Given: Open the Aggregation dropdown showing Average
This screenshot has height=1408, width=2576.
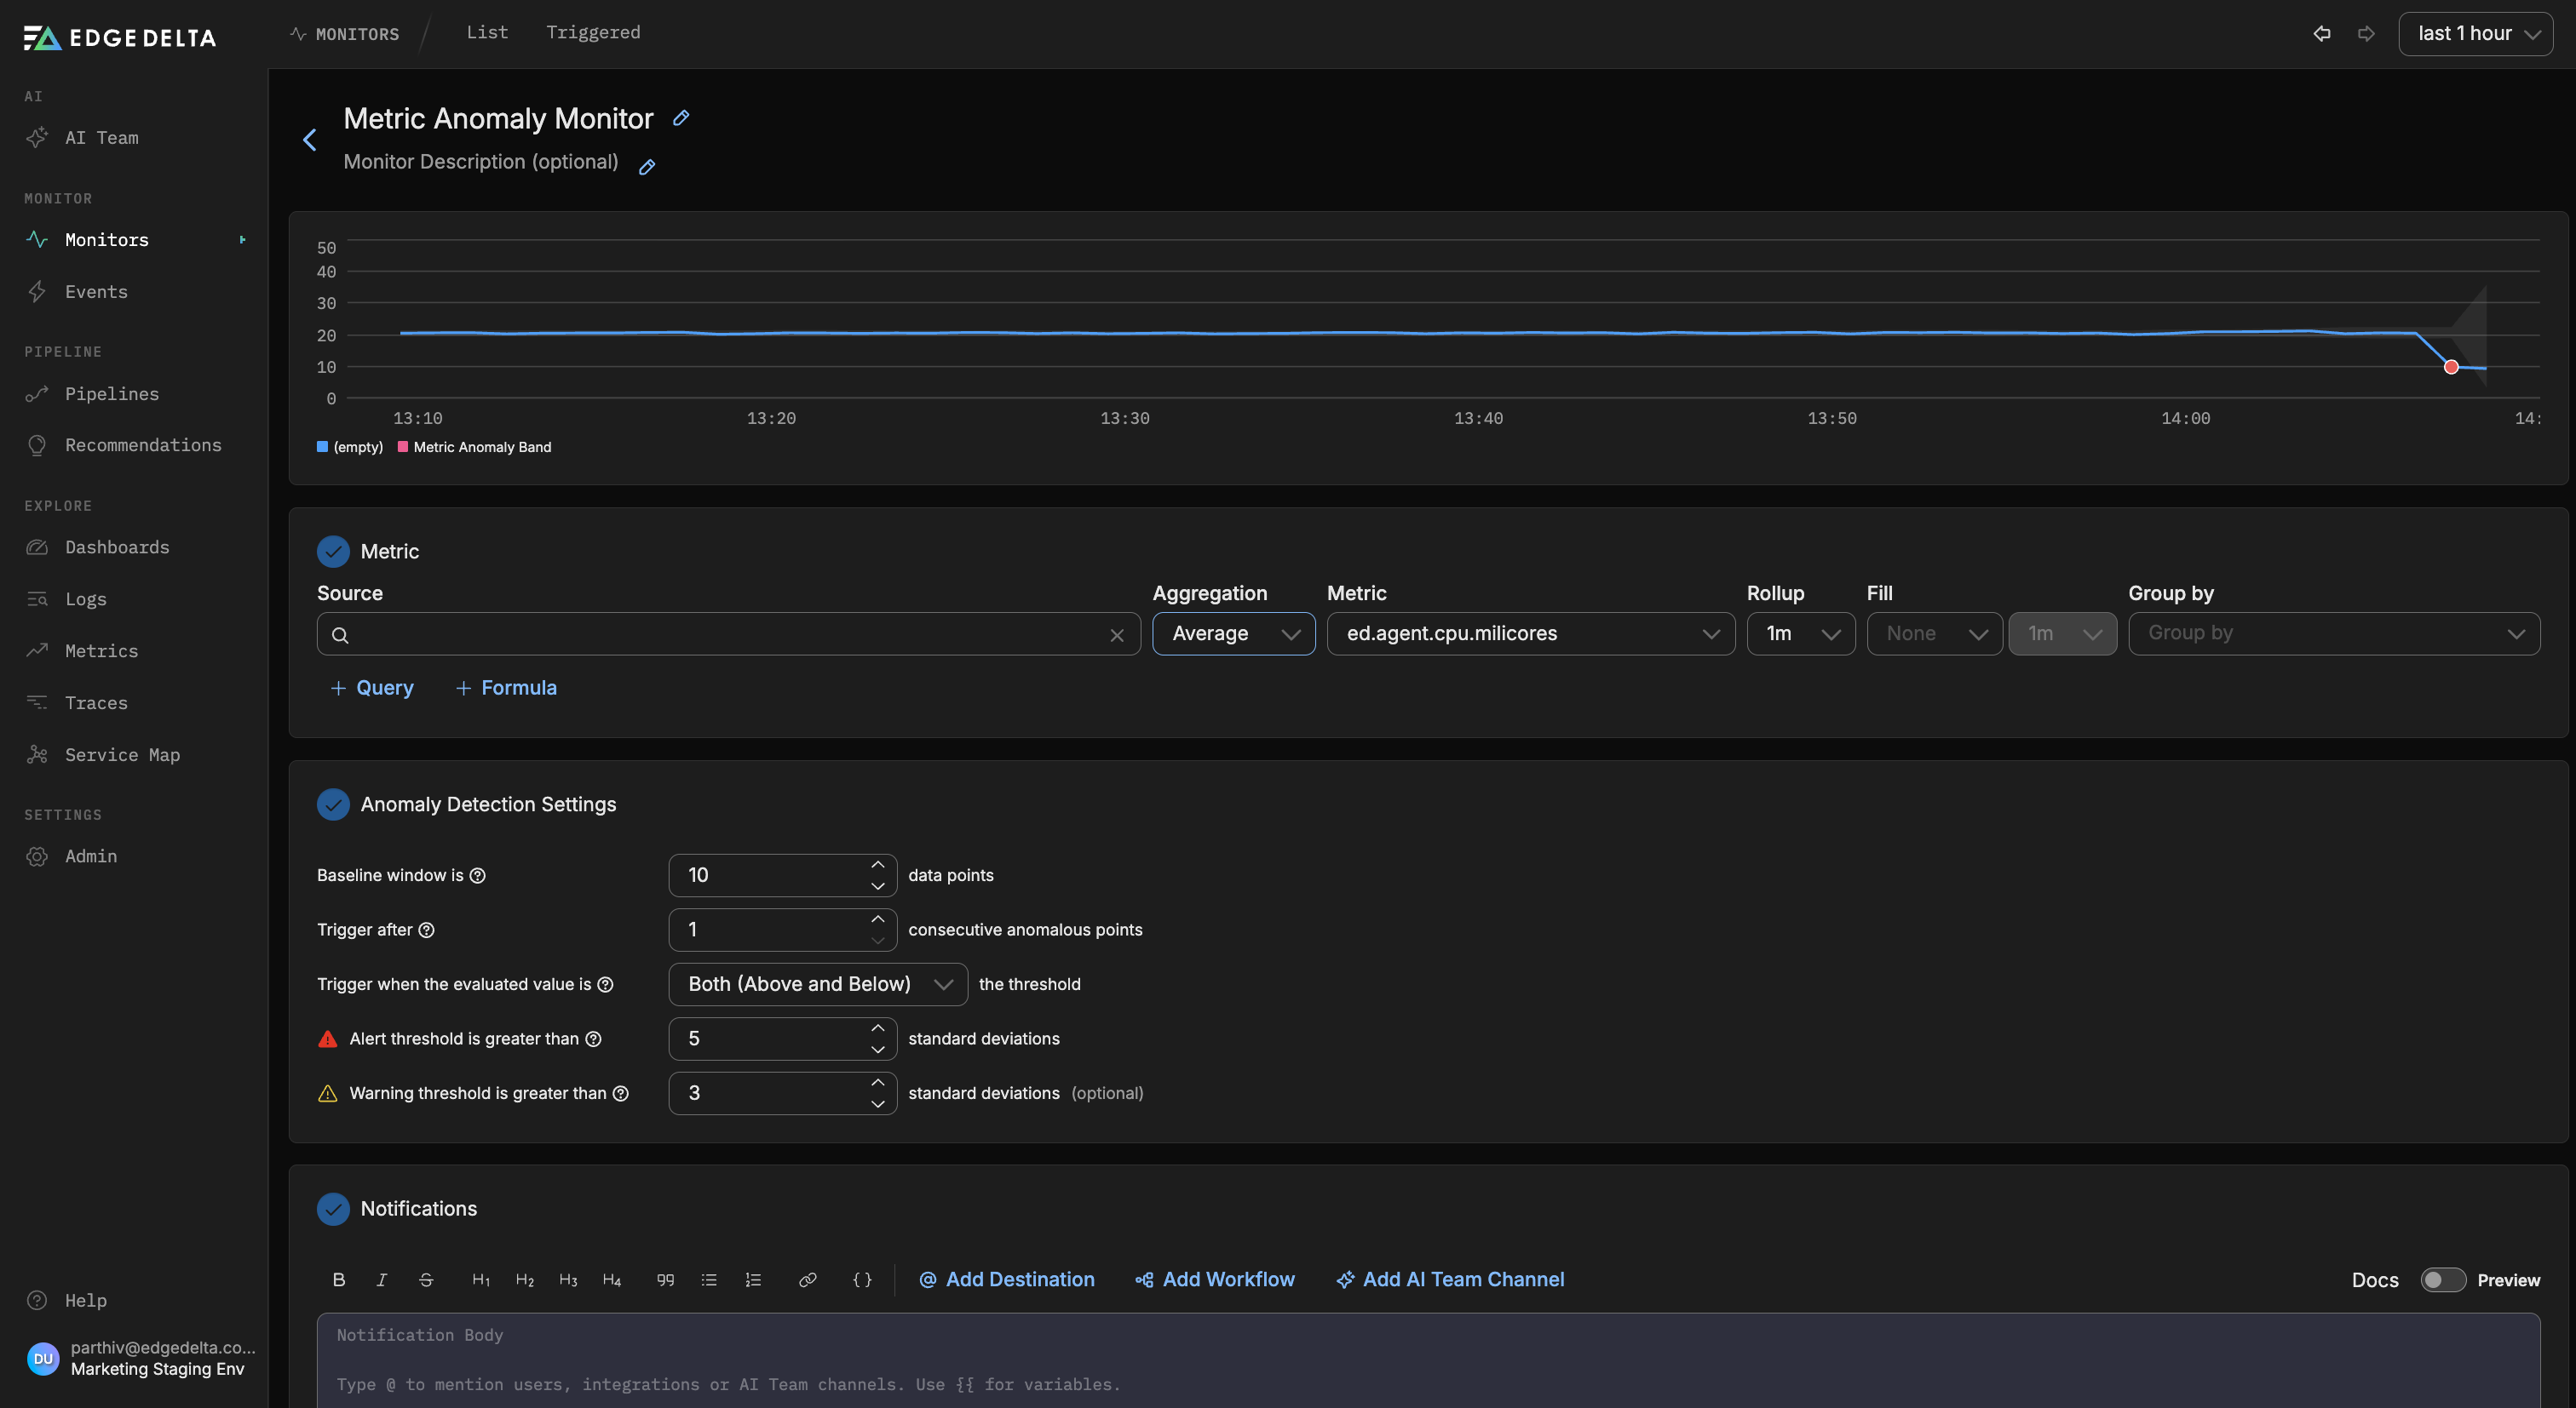Looking at the screenshot, I should pos(1233,633).
